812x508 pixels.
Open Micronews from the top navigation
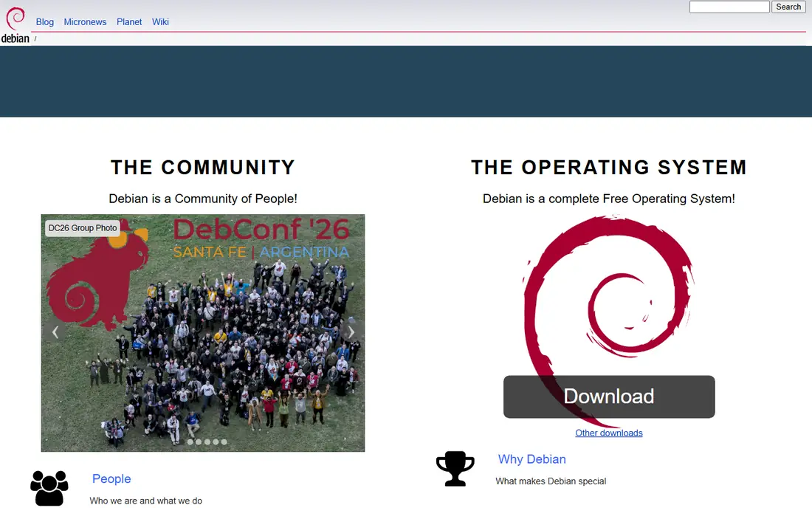pyautogui.click(x=85, y=21)
